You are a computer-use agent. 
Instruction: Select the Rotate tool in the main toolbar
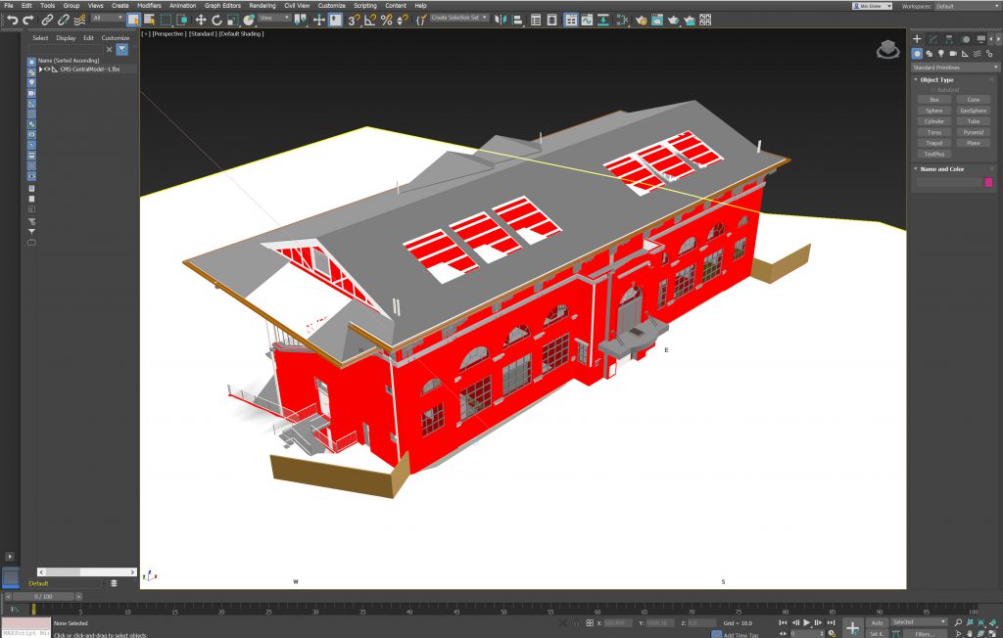coord(216,20)
